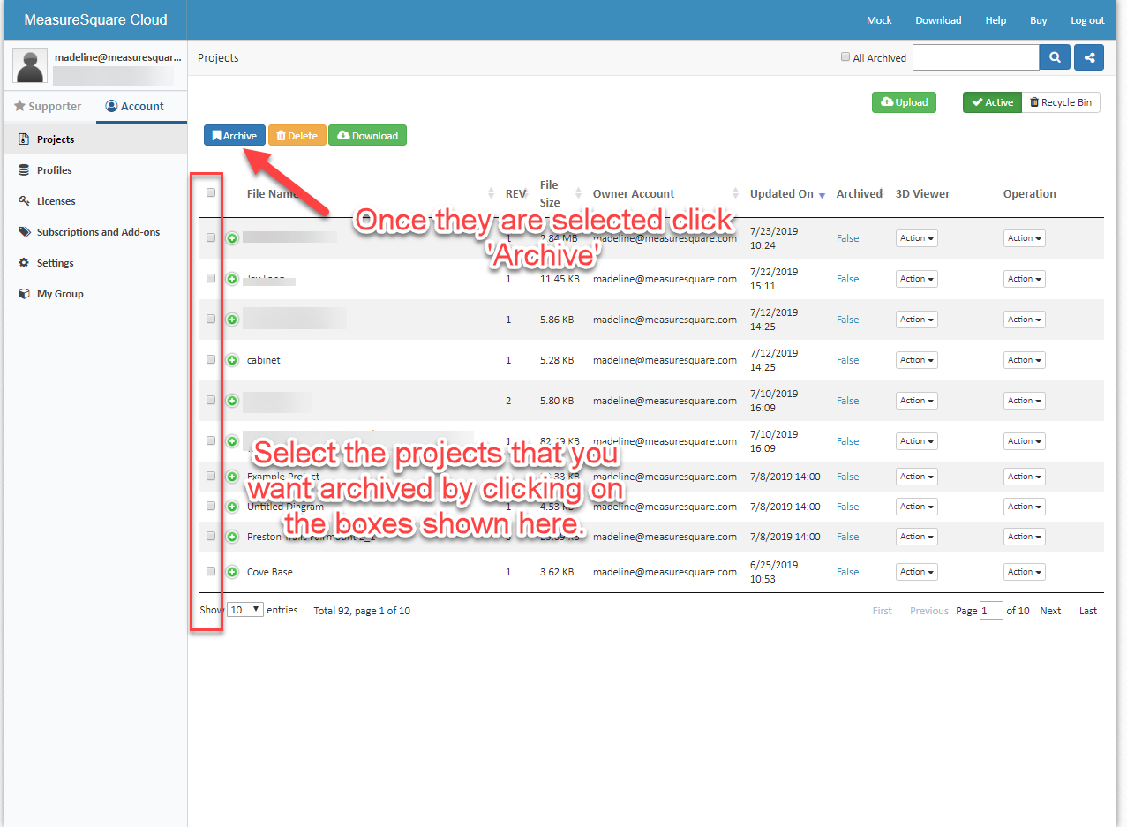
Task: Open Operation Action dropdown for 11.45 KB row
Action: pos(1025,279)
